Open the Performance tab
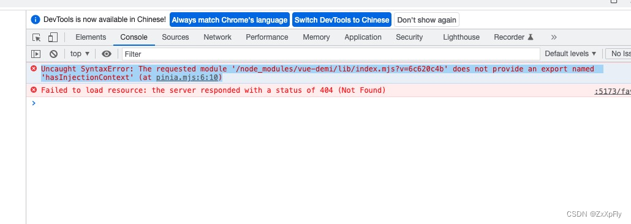631x224 pixels. point(267,37)
